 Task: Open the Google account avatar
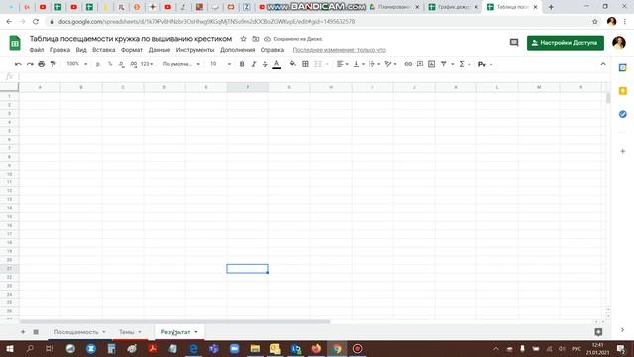(x=618, y=42)
